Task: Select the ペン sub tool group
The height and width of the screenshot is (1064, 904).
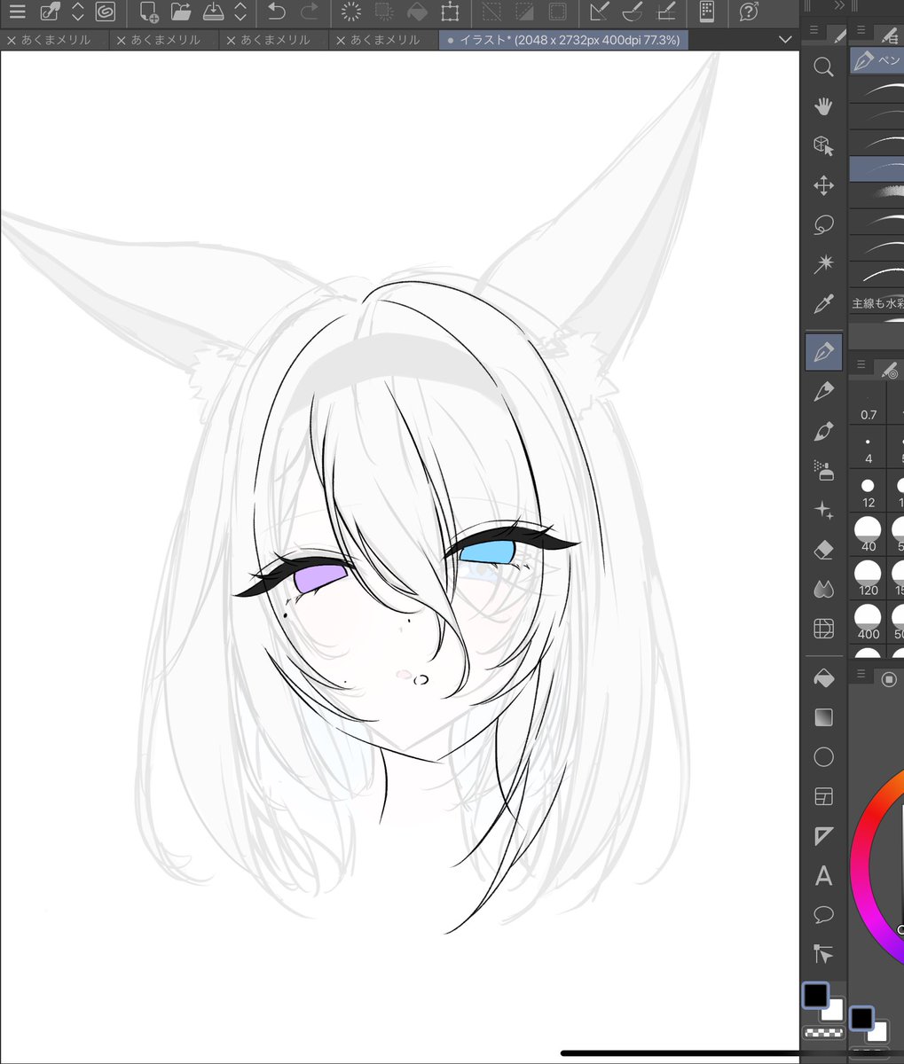Action: coord(876,60)
